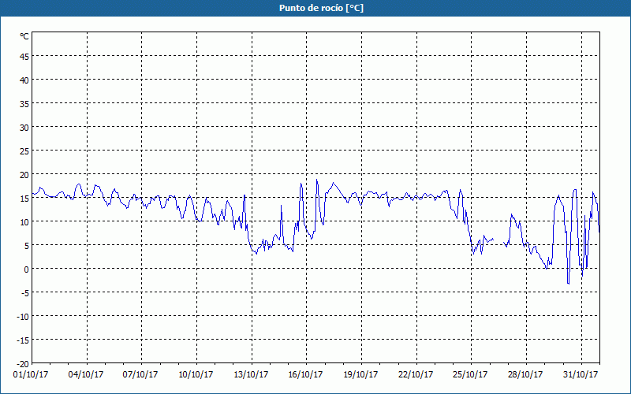The image size is (631, 394).
Task: Click the 10/10/17 date label
Action: point(196,374)
